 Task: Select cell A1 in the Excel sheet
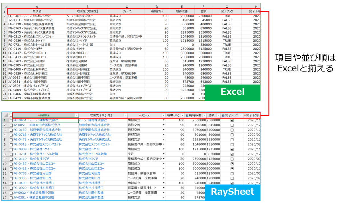37,11
